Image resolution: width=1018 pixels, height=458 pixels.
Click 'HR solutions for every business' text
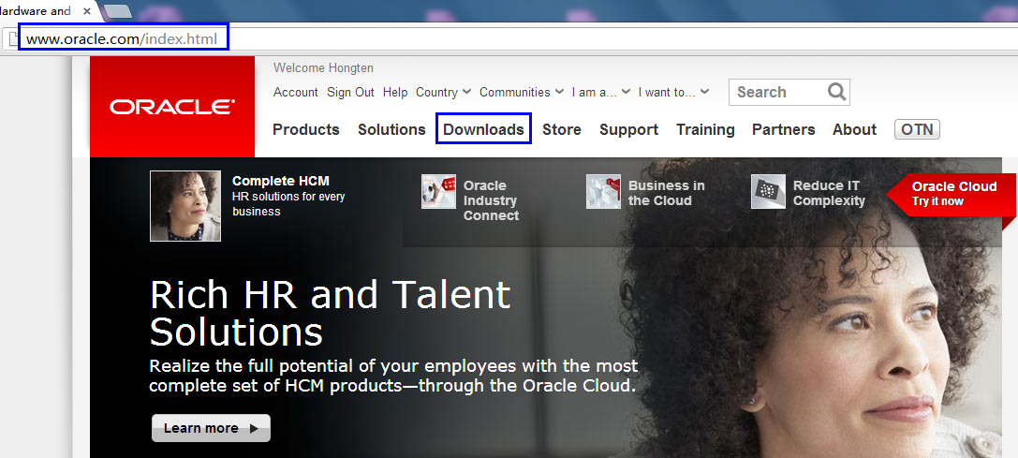288,204
